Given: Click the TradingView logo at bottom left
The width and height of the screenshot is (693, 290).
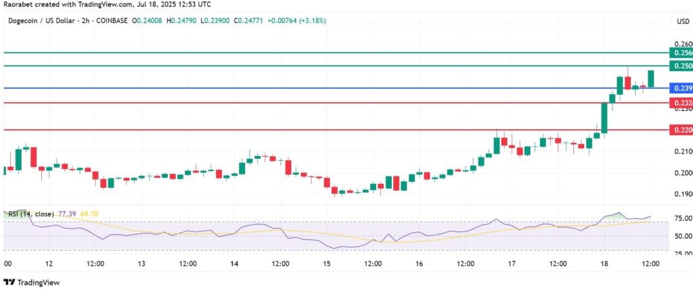Looking at the screenshot, I should click(x=31, y=282).
